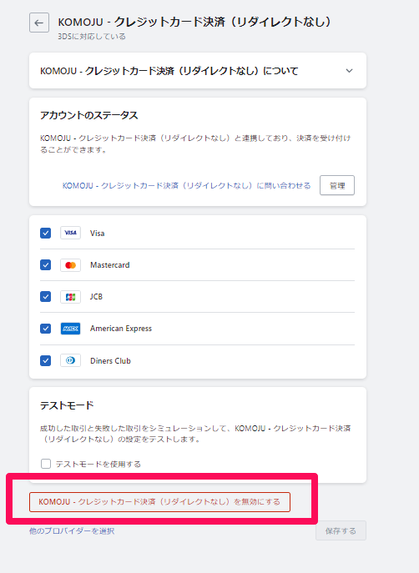
Task: Click the テストモード heading
Action: pos(67,405)
